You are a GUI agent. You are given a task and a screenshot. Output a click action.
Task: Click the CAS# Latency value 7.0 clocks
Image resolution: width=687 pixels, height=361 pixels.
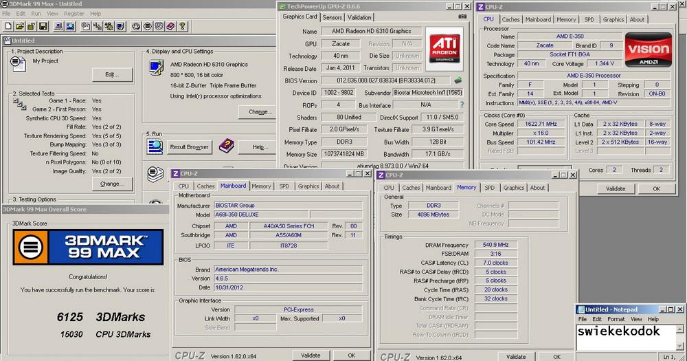[495, 263]
